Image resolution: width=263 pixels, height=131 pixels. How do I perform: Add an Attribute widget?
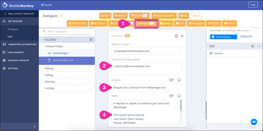pos(98,23)
